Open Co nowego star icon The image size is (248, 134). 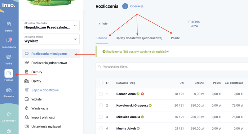pyautogui.click(x=9, y=114)
